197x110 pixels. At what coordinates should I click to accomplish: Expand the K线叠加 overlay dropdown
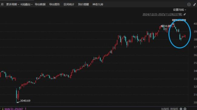pyautogui.click(x=26, y=5)
